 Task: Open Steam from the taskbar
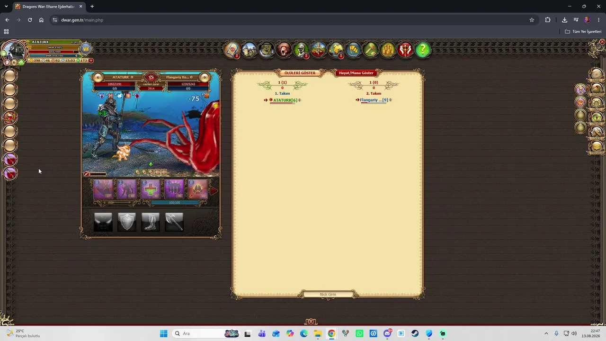415,333
